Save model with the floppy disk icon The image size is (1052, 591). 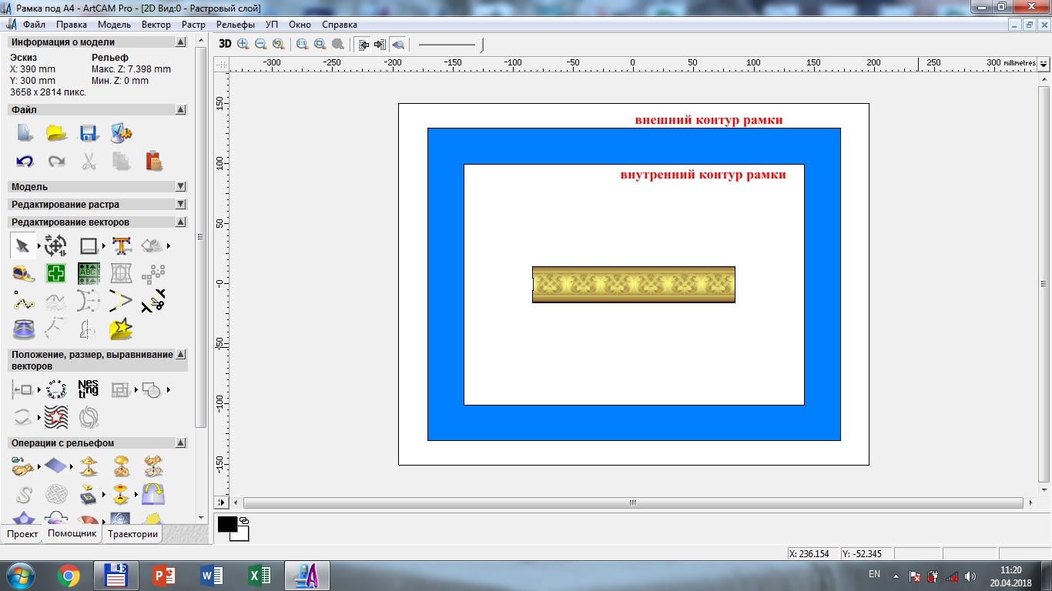[x=89, y=133]
